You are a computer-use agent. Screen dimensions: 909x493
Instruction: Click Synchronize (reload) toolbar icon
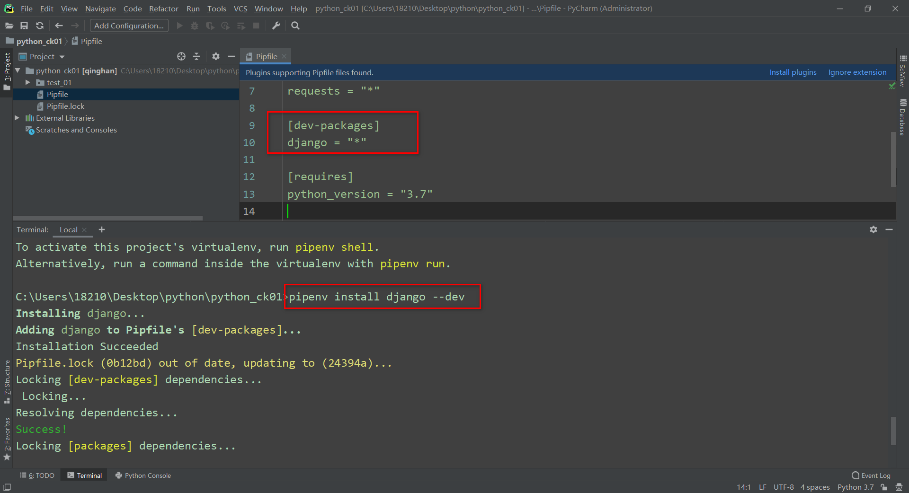[x=40, y=26]
